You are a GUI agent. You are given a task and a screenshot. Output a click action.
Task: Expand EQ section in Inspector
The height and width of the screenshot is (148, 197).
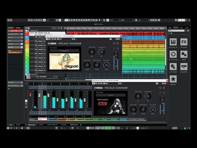point(15,41)
